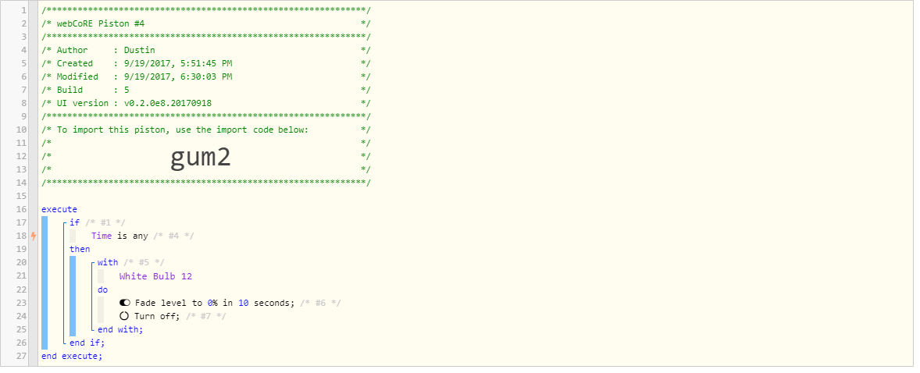The height and width of the screenshot is (373, 920).
Task: Click the outer blue execute block bar
Action: tap(45, 282)
